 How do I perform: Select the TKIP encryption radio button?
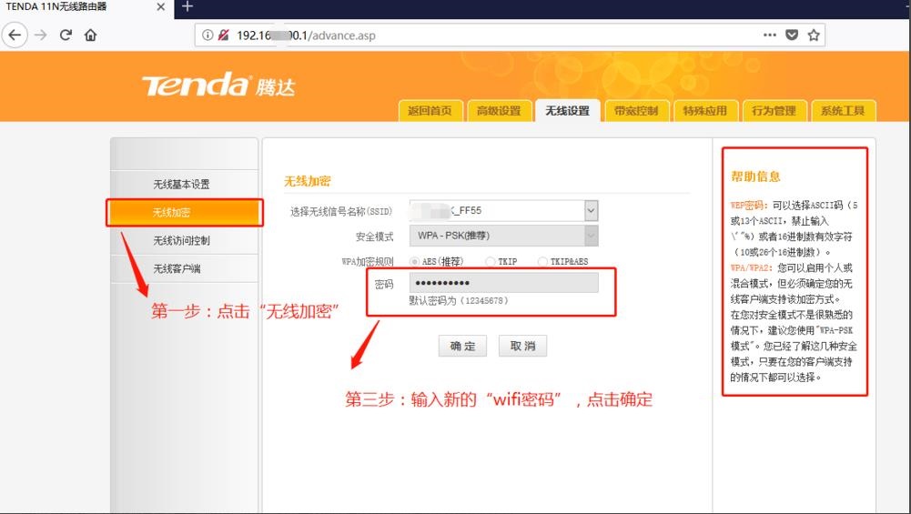click(490, 261)
